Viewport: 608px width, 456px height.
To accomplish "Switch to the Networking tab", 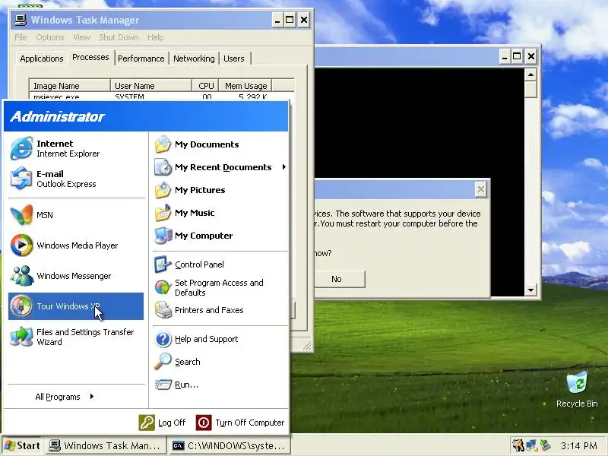I will pyautogui.click(x=194, y=59).
